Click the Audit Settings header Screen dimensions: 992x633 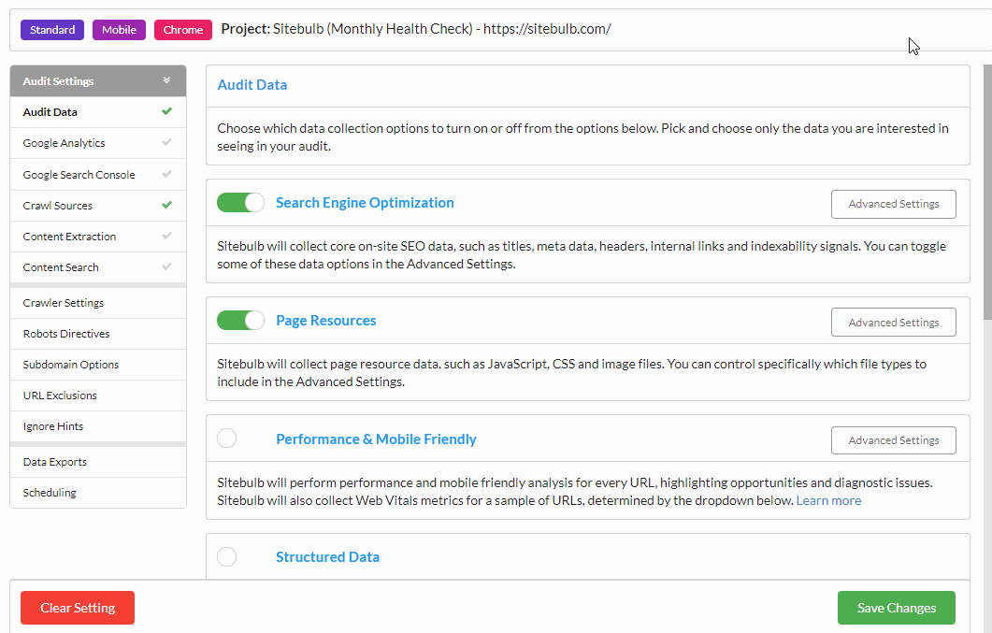(98, 81)
